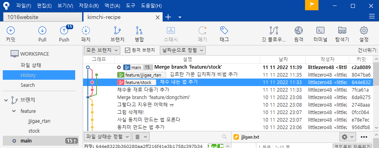Click the jjigae.txt file icon
This screenshot has width=379, height=148.
236,137
